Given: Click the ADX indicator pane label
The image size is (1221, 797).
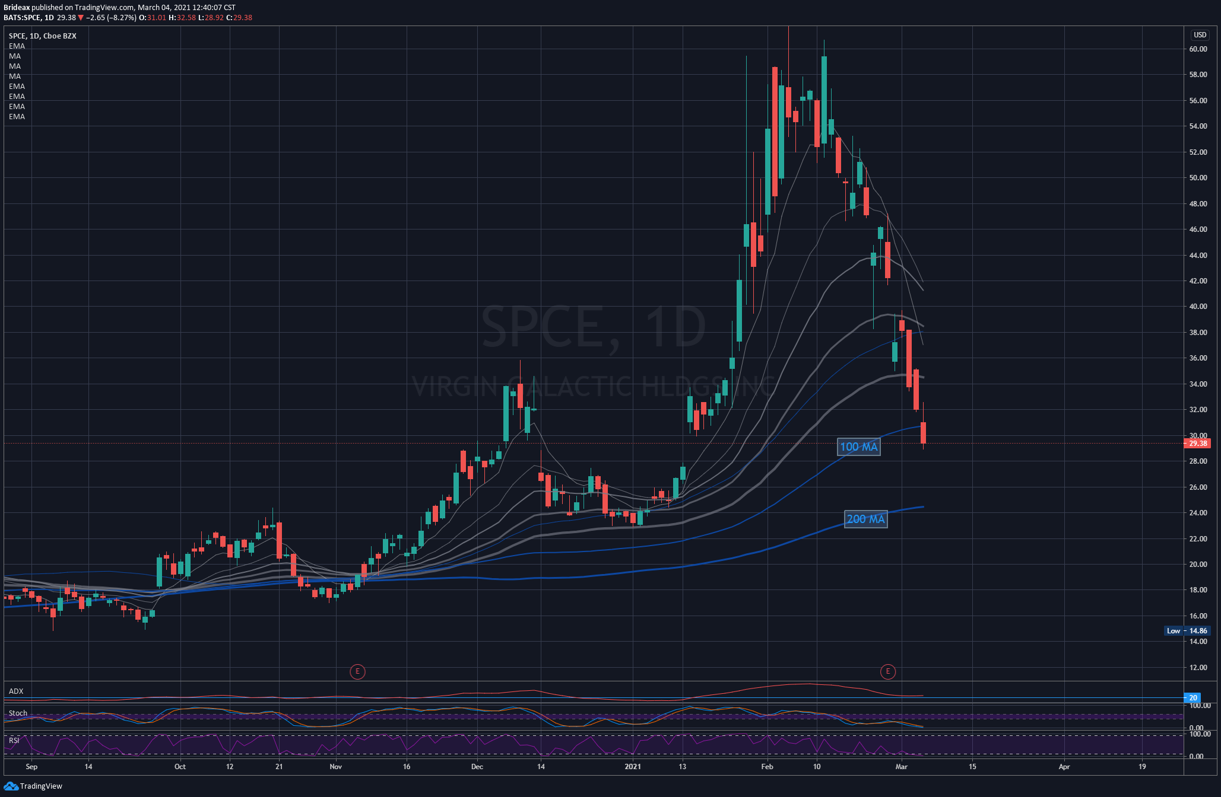Looking at the screenshot, I should (x=16, y=691).
